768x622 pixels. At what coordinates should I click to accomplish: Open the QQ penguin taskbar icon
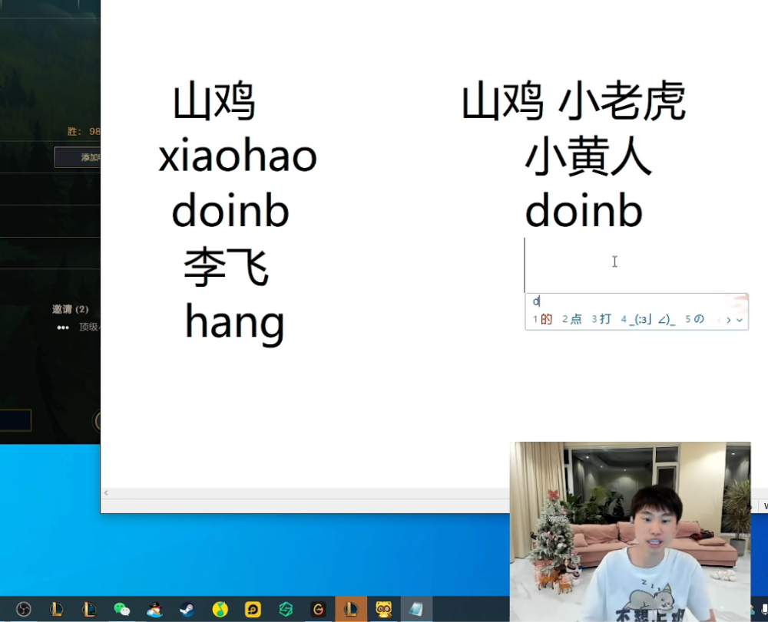(154, 610)
